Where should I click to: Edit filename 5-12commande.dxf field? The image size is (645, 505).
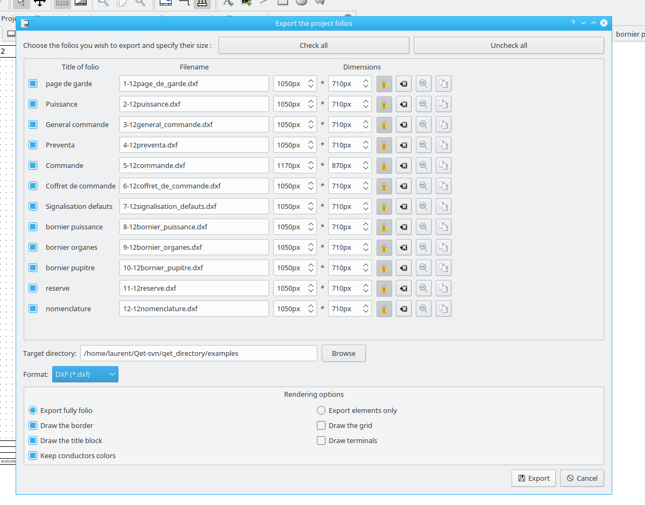[194, 165]
